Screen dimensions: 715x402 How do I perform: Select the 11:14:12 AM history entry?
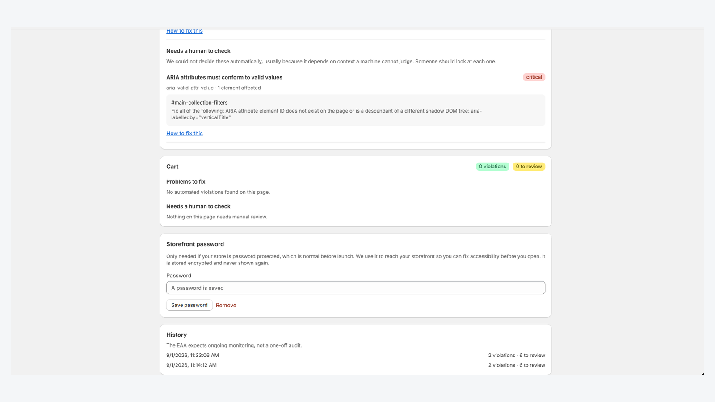click(191, 365)
